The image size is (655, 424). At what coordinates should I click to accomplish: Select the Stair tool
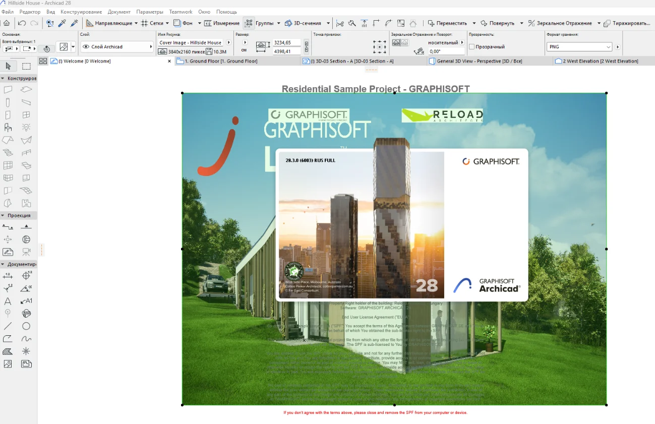pos(8,153)
